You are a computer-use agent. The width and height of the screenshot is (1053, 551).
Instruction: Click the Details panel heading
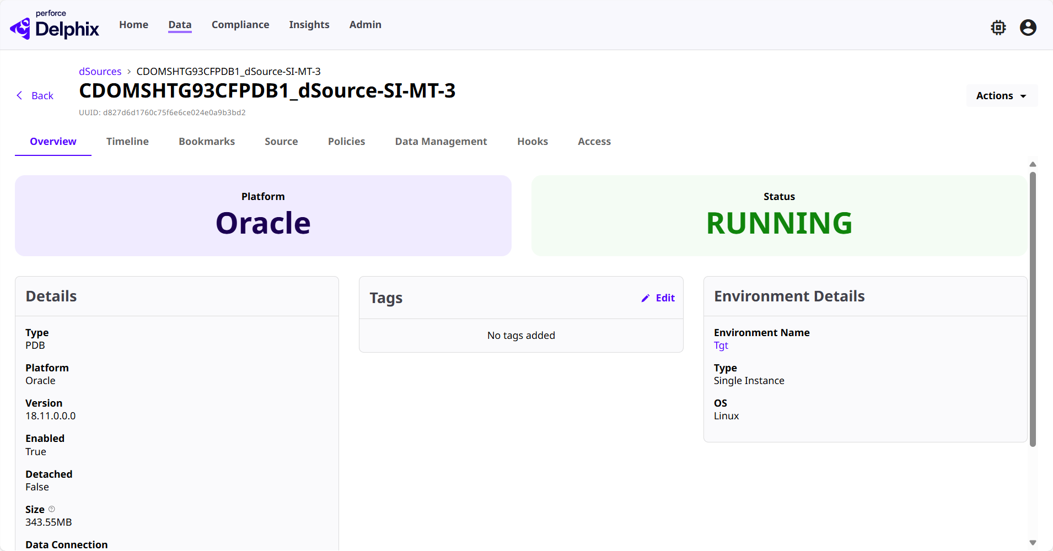pyautogui.click(x=51, y=296)
